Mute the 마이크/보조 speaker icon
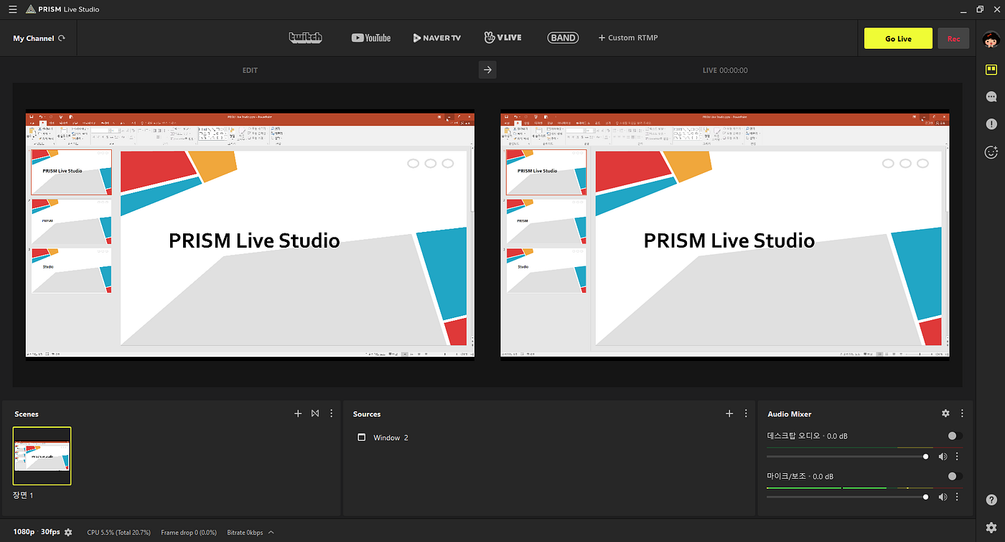Image resolution: width=1005 pixels, height=542 pixels. click(x=943, y=497)
